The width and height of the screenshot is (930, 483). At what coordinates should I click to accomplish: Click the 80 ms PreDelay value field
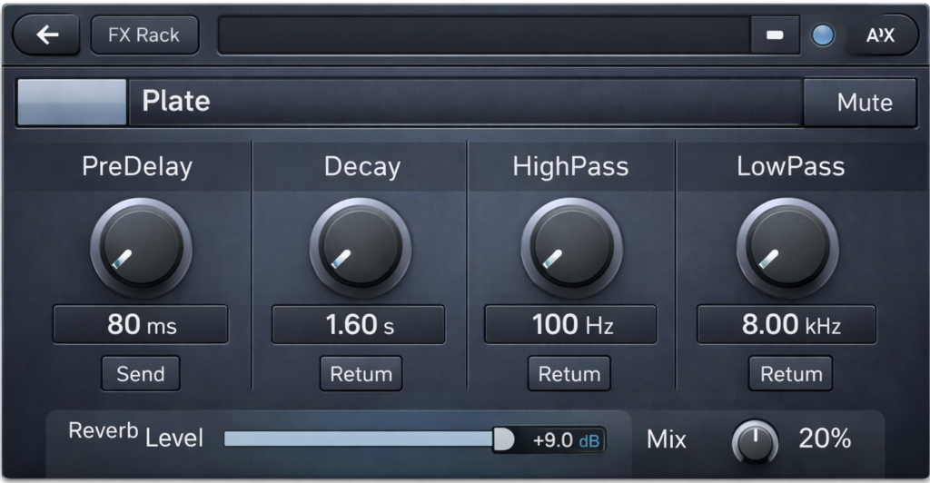pyautogui.click(x=141, y=324)
